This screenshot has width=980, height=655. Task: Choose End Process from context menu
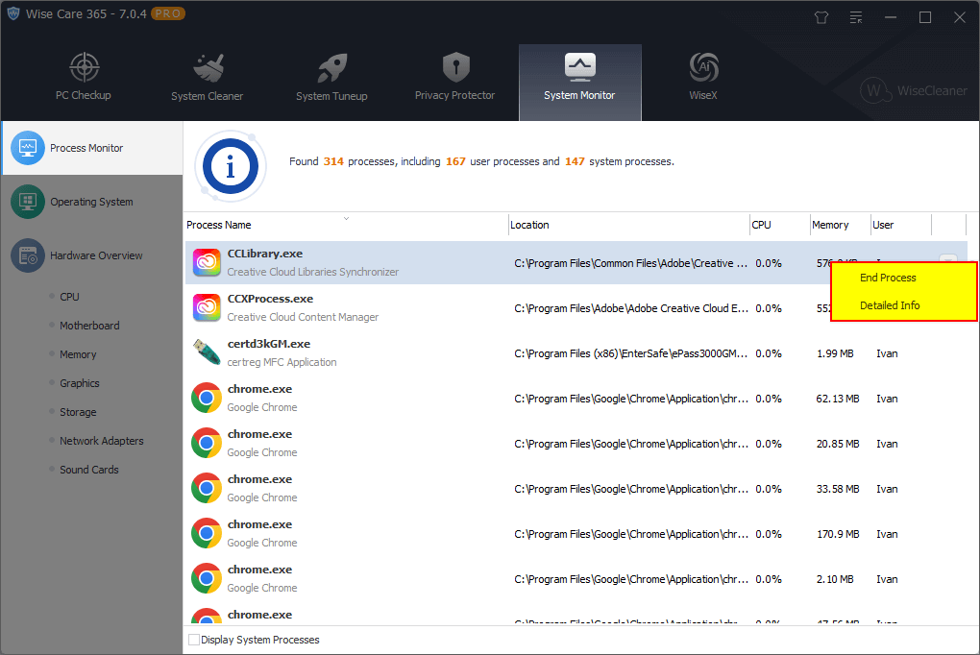point(888,278)
